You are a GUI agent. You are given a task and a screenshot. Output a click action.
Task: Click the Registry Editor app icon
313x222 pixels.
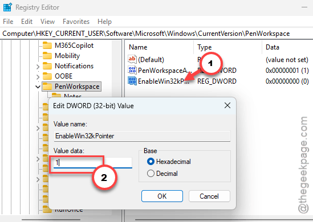(7, 7)
